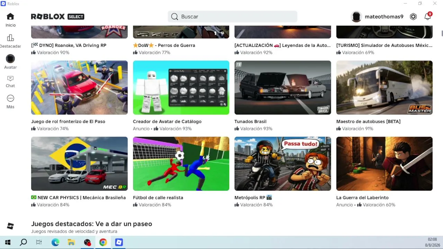
Task: Go to Inicio in the sidebar
Action: pos(10,20)
